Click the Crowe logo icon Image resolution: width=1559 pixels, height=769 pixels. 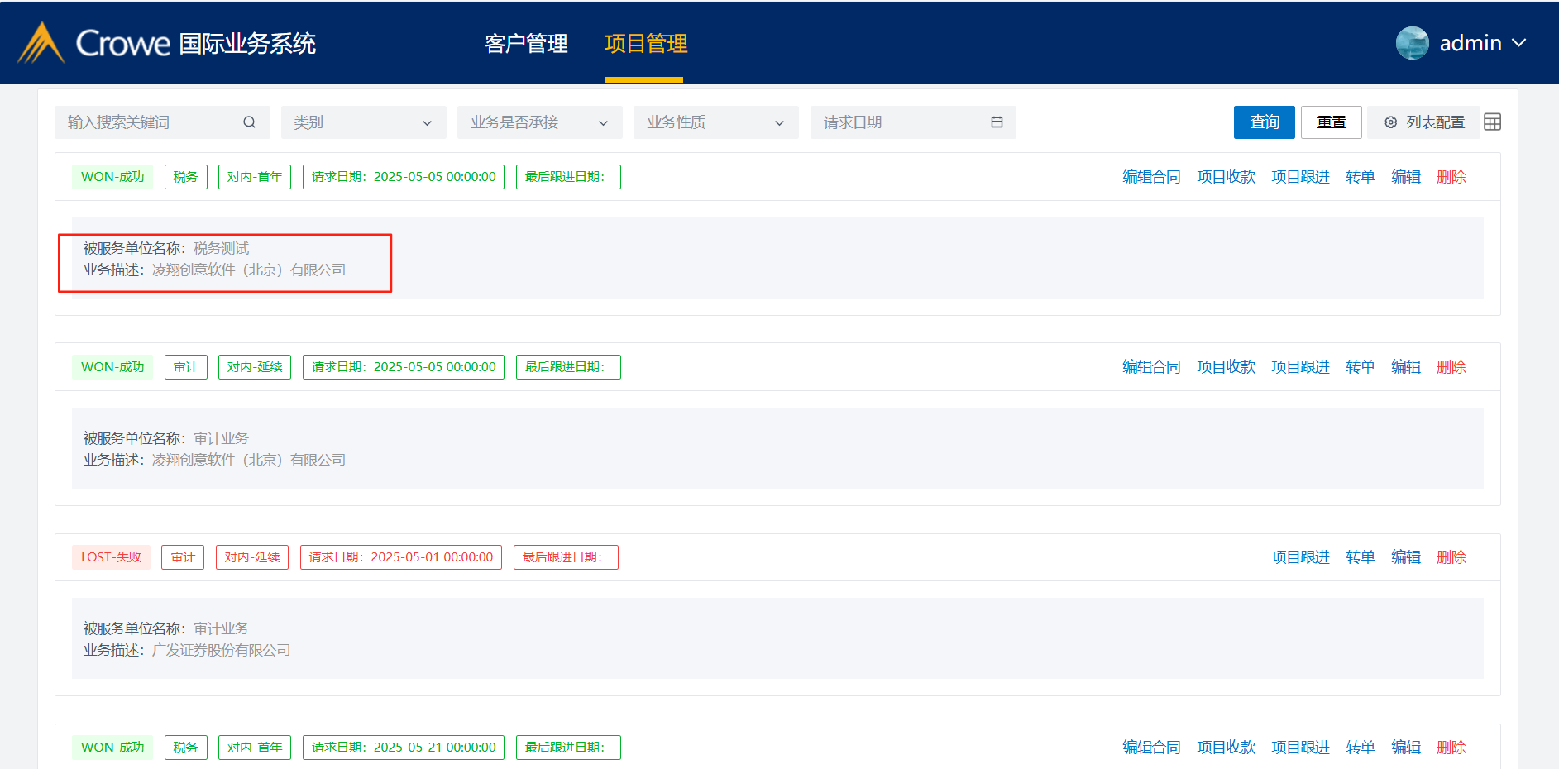click(41, 43)
